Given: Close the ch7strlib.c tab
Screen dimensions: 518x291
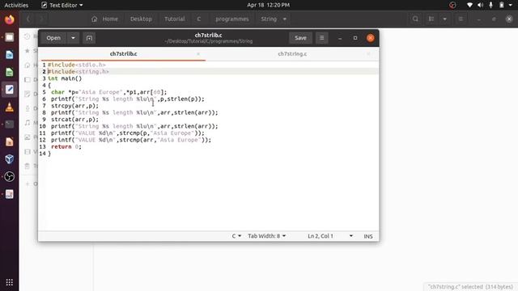Looking at the screenshot, I should (x=198, y=54).
